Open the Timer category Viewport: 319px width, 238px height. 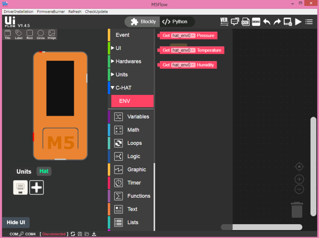coord(131,183)
